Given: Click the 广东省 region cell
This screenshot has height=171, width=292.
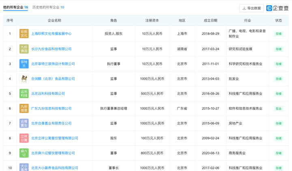Looking at the screenshot, I should (x=182, y=109).
